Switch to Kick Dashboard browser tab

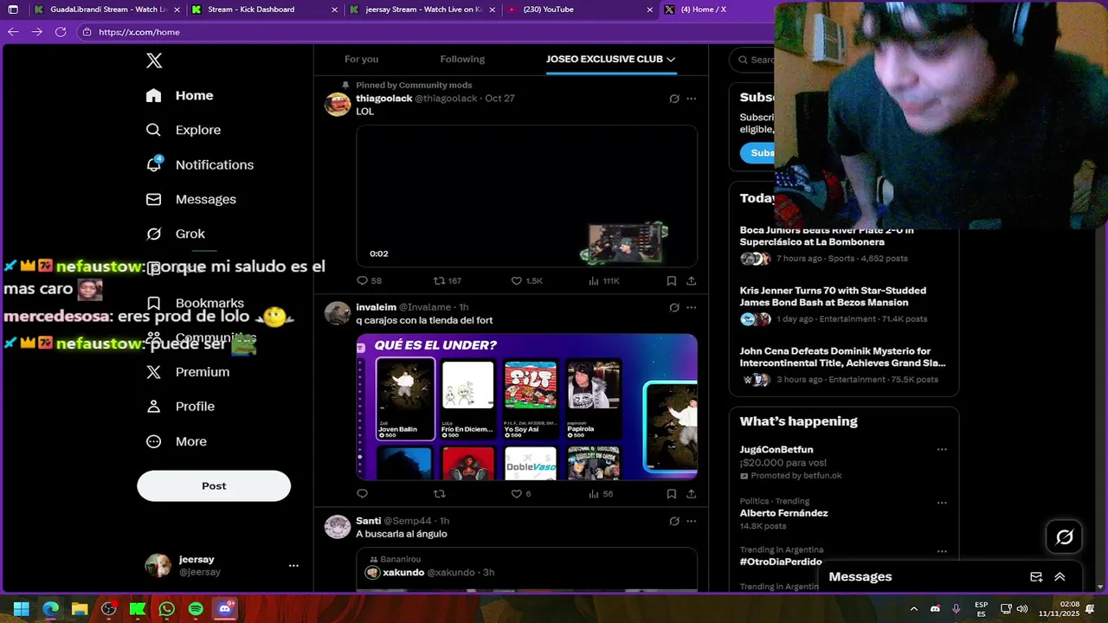coord(263,10)
